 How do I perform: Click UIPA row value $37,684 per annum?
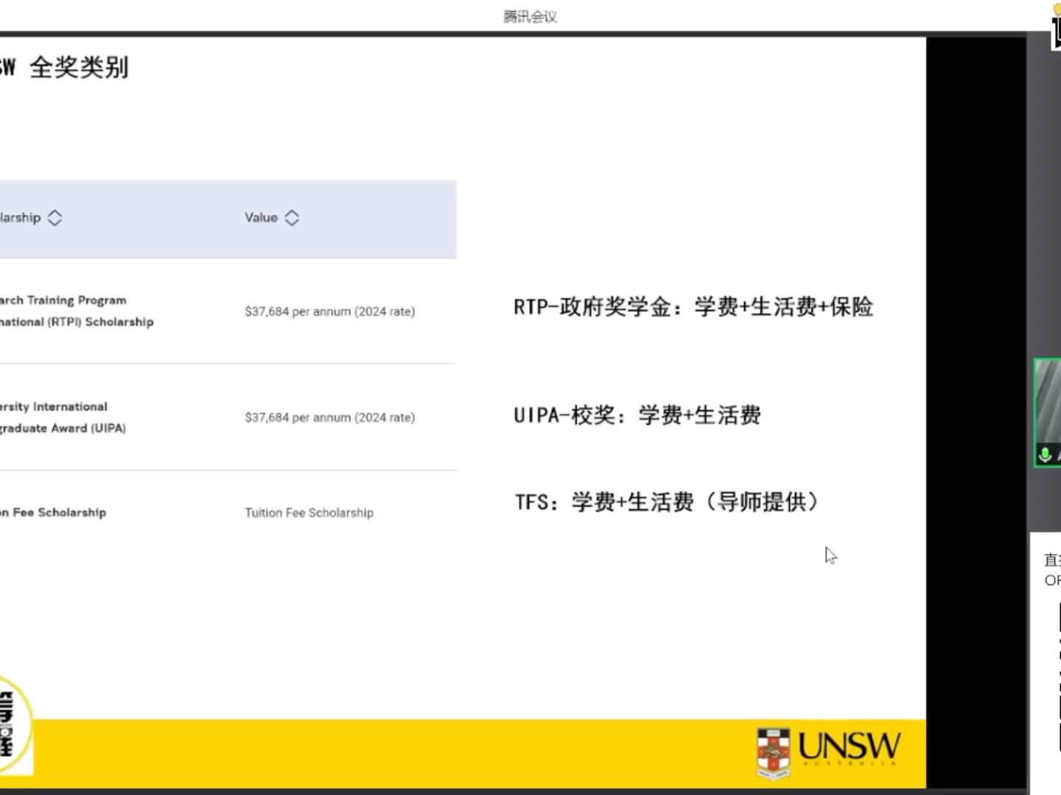pos(329,417)
